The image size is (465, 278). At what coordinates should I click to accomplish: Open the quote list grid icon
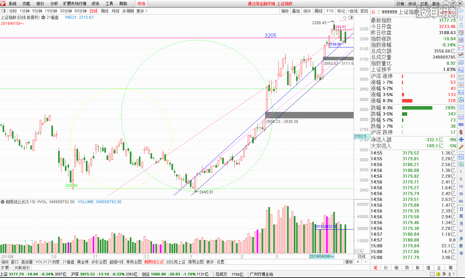pos(461,40)
